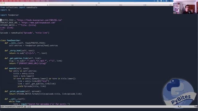This screenshot has height=111, width=198.
Task: Select the first terminal tab running vim
Action: (24, 5)
